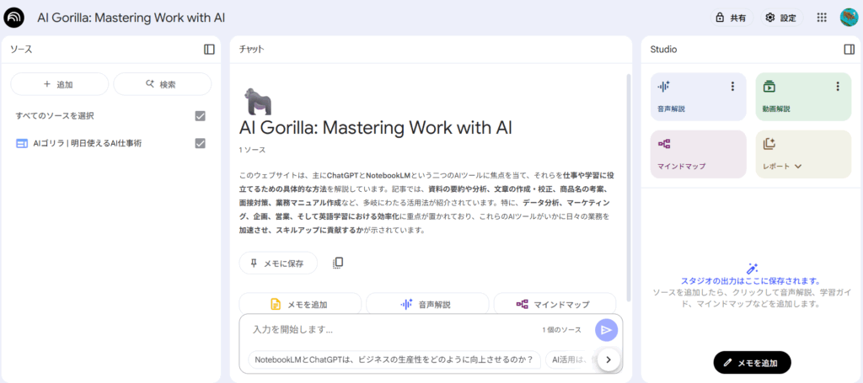Click the マインドマップ chat action button
This screenshot has height=383, width=863.
tap(555, 304)
